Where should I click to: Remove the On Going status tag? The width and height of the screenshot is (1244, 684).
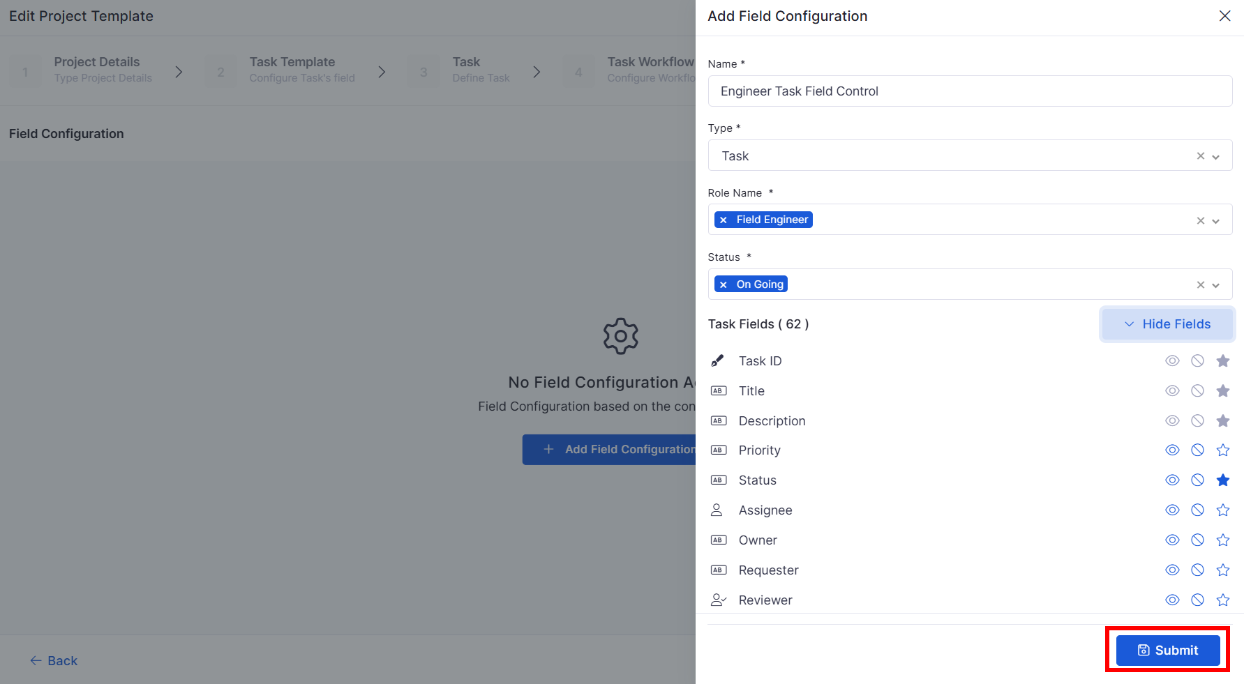[724, 284]
